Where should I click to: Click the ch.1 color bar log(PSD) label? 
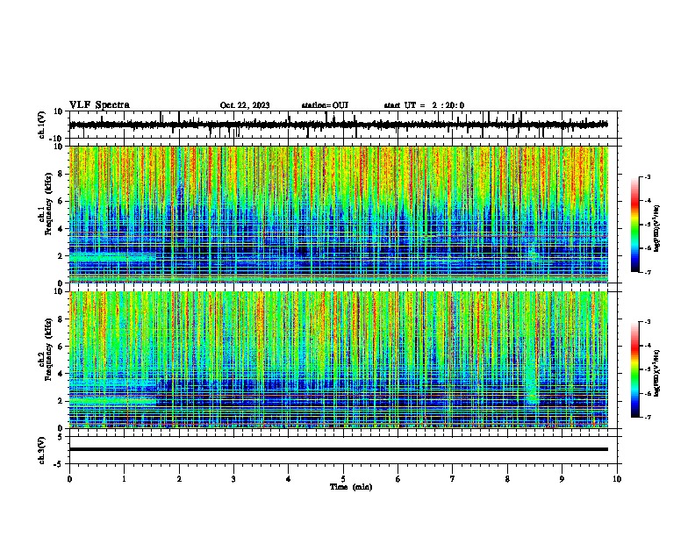pos(657,228)
